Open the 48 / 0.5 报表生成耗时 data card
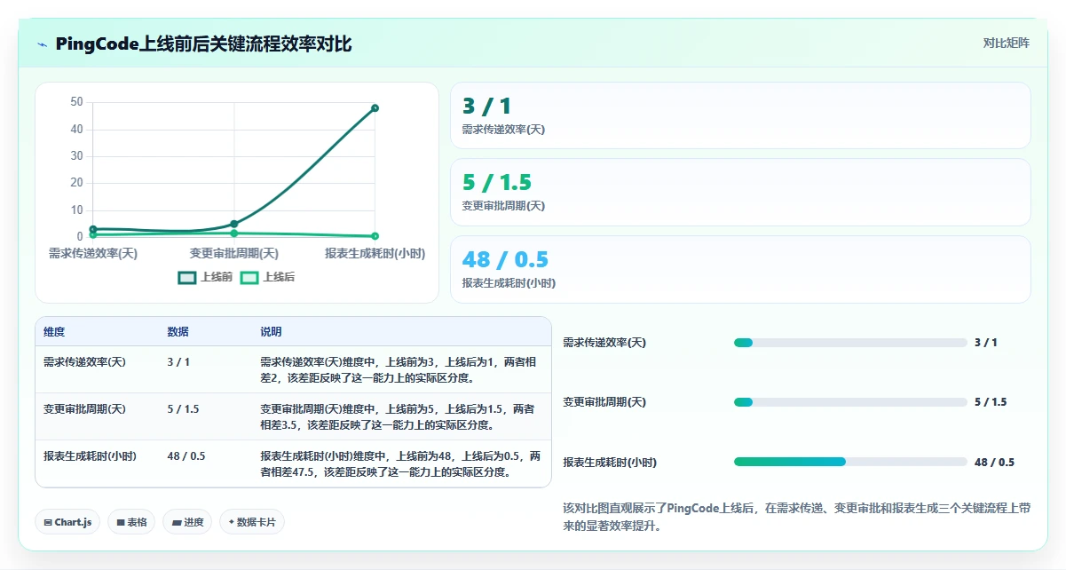Image resolution: width=1066 pixels, height=570 pixels. pyautogui.click(x=740, y=269)
